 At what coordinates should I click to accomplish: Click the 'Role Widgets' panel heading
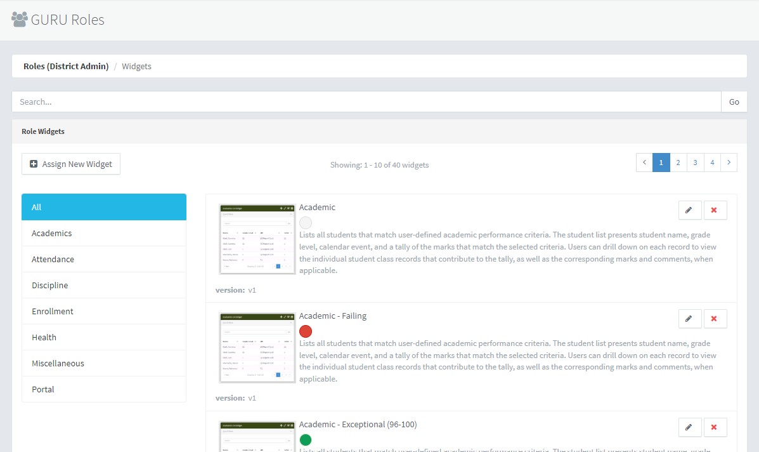[x=43, y=131]
